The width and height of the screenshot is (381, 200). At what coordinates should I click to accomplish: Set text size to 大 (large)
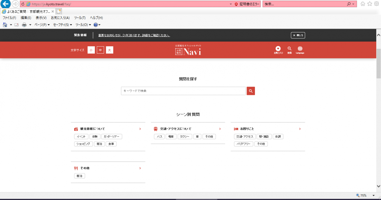(110, 50)
